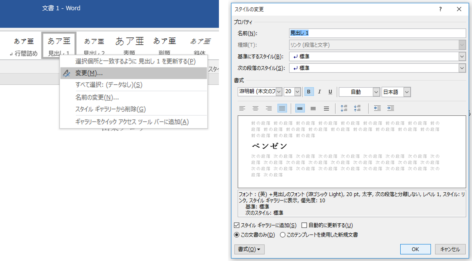The image size is (472, 261).
Task: Align paragraph text right
Action: click(x=269, y=108)
